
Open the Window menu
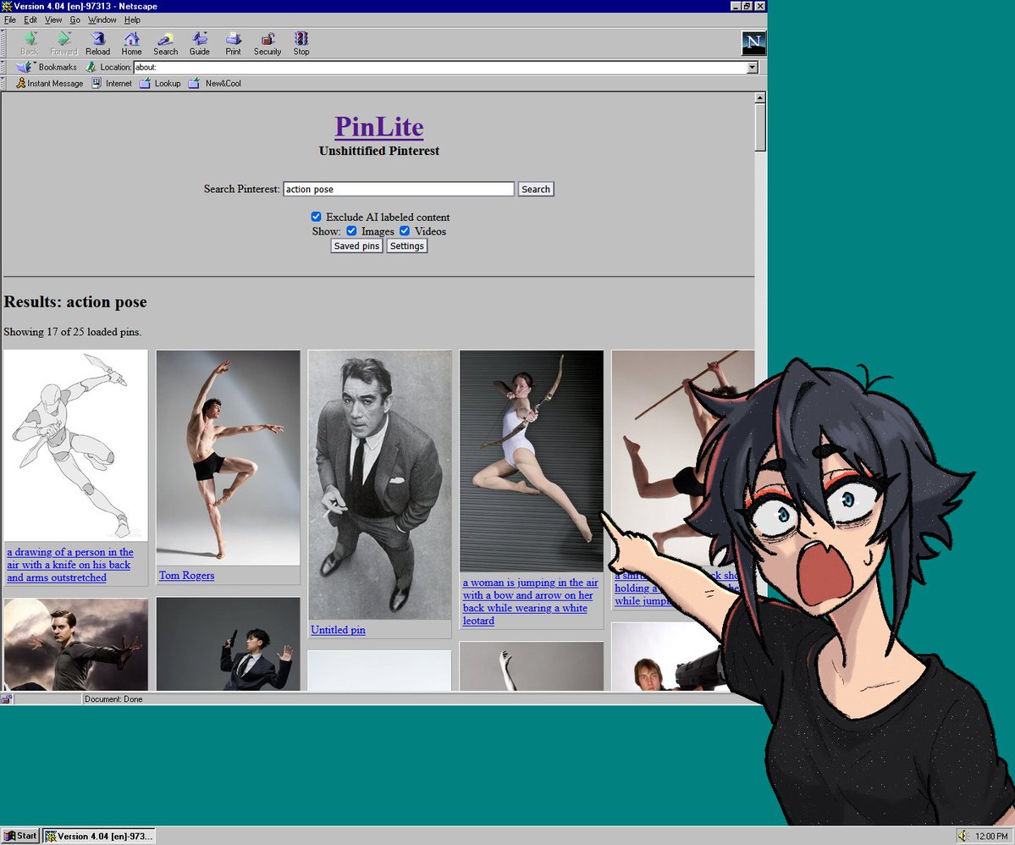(x=102, y=19)
